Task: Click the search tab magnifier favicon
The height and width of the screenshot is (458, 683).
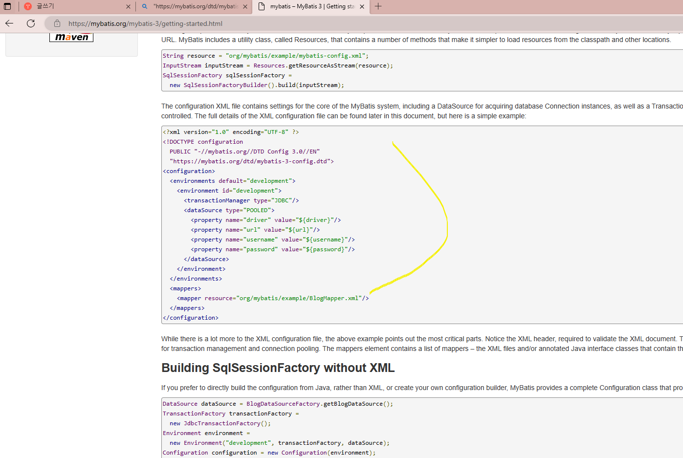Action: (145, 6)
